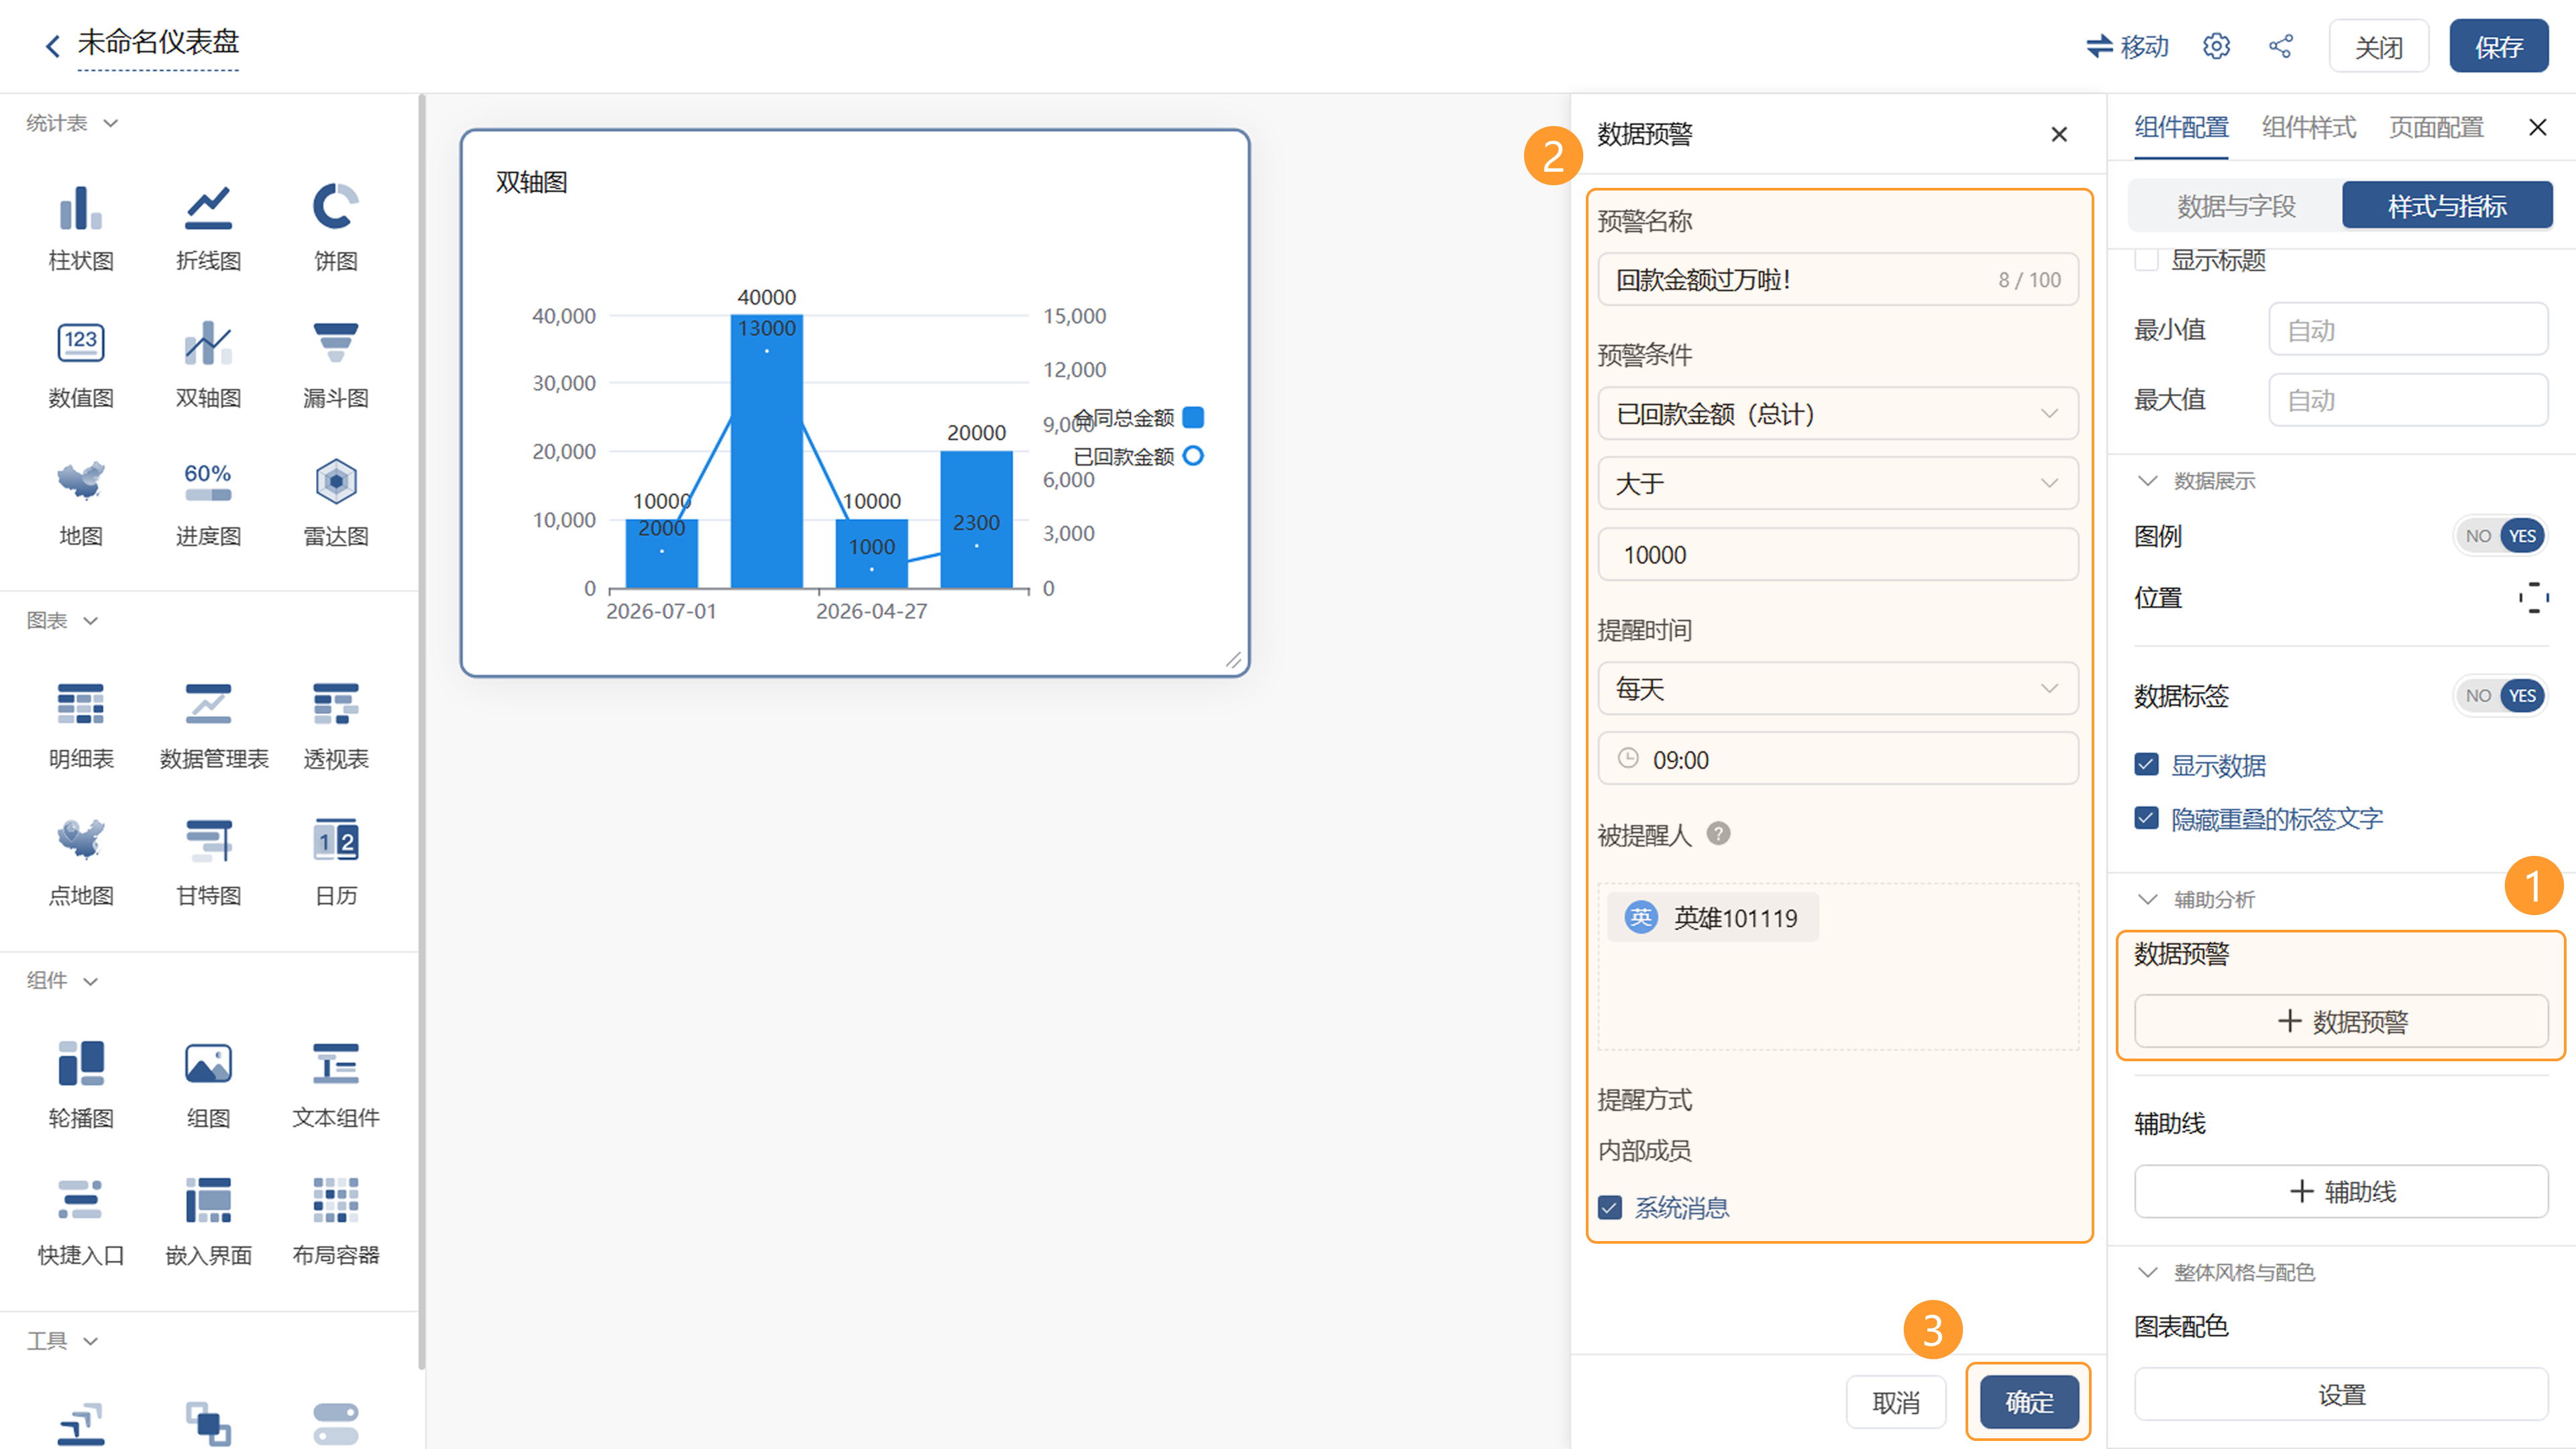Add a 甘特图 Gantt chart component
2576x1449 pixels.
pos(208,863)
